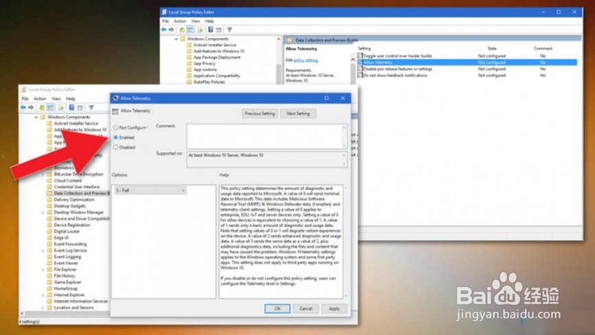Click Forward arrow in lower Policy Editor toolbar
Image resolution: width=595 pixels, height=335 pixels.
(31, 107)
